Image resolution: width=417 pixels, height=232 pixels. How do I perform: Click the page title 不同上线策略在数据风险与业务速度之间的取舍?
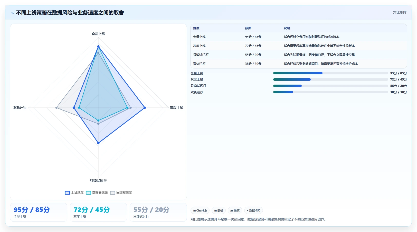pyautogui.click(x=70, y=13)
